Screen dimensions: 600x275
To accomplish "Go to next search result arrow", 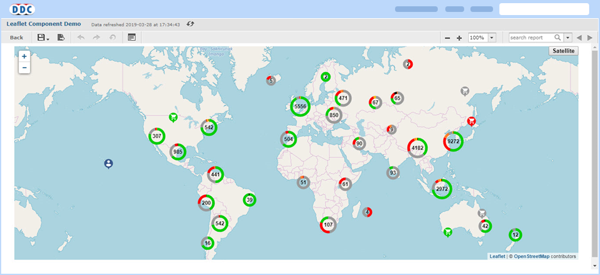I will click(x=590, y=38).
